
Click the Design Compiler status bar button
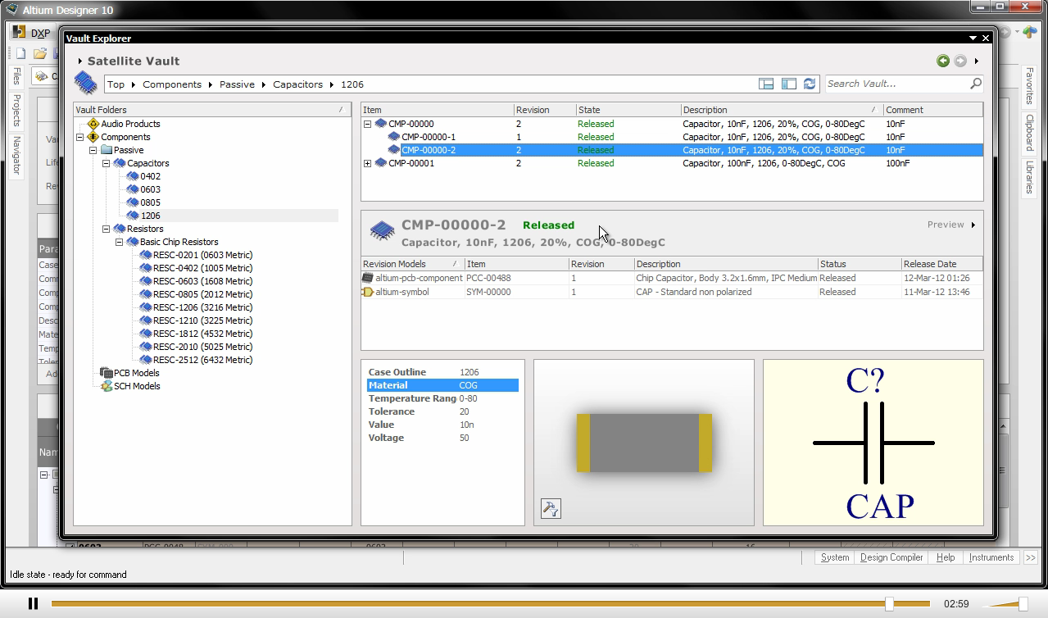click(x=891, y=557)
